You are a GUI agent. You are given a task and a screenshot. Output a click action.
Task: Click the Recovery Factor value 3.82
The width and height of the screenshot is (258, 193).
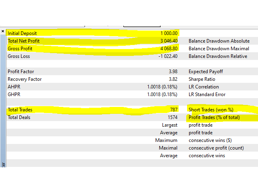(x=173, y=79)
